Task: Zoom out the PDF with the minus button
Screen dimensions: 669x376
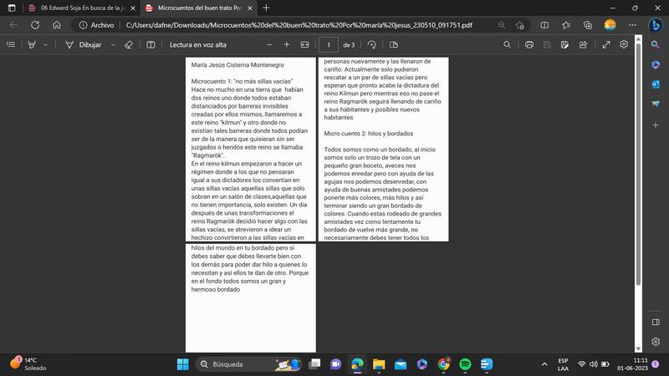Action: (269, 44)
